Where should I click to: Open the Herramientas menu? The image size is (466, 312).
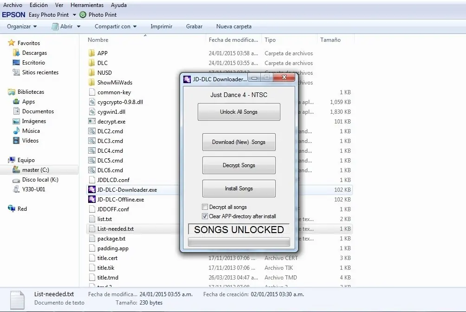[x=87, y=5]
